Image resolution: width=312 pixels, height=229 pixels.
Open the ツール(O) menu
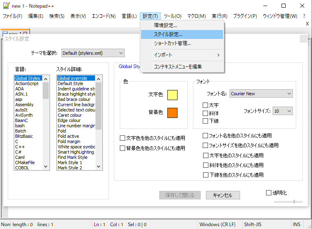173,16
